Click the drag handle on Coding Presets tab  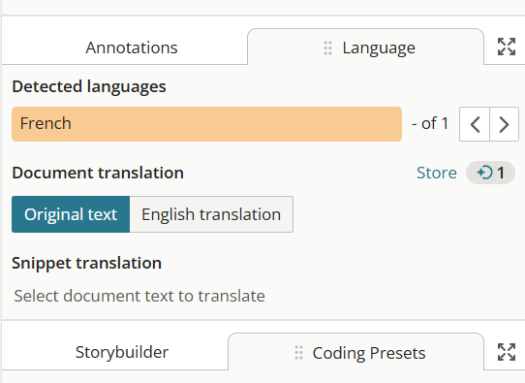(298, 353)
